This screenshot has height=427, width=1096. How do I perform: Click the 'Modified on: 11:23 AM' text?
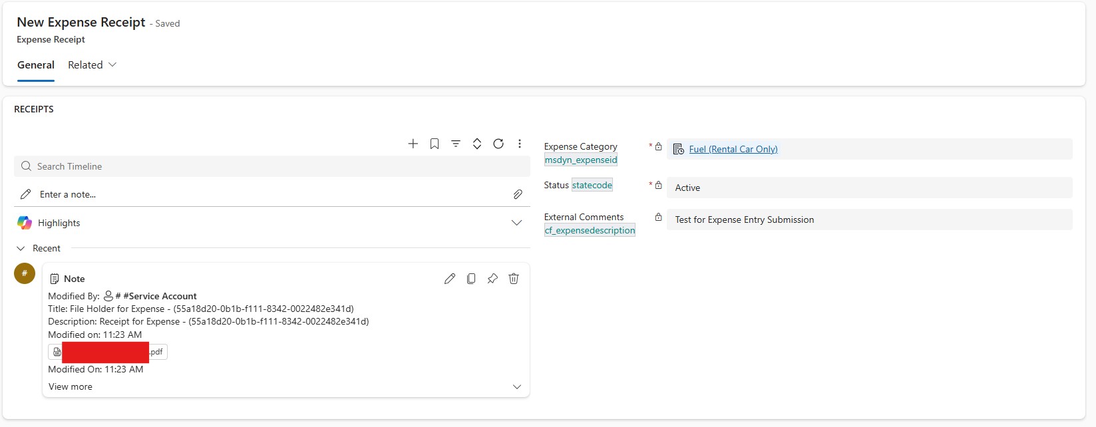pos(95,335)
